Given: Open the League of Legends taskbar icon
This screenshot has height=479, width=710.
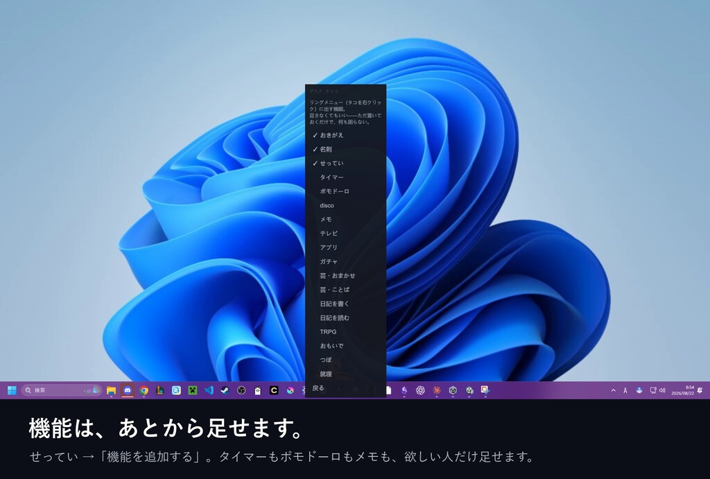Looking at the screenshot, I should coord(160,390).
